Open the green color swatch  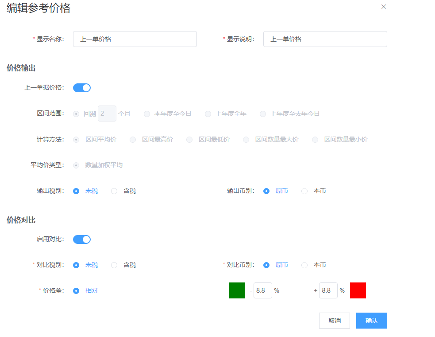click(x=237, y=290)
